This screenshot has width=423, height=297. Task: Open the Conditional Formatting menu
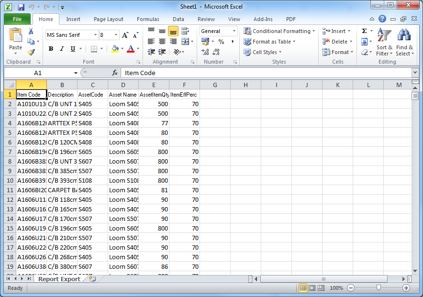[x=279, y=31]
